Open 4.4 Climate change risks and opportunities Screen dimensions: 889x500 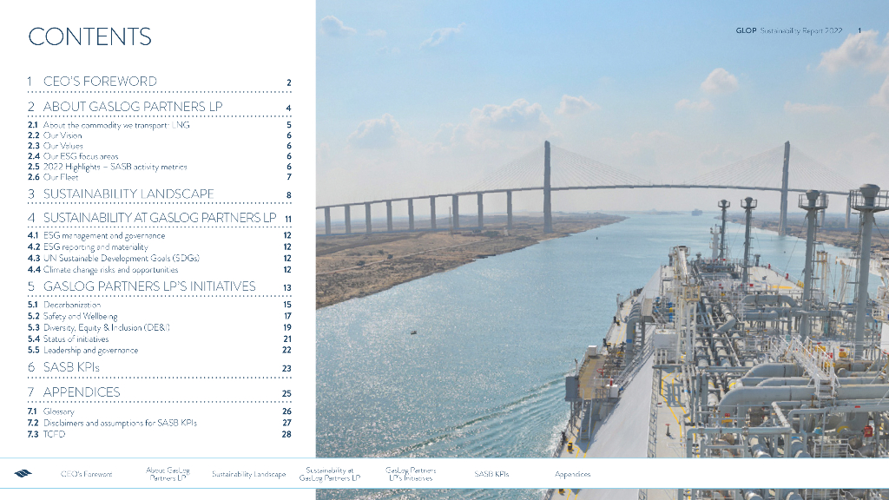point(160,270)
